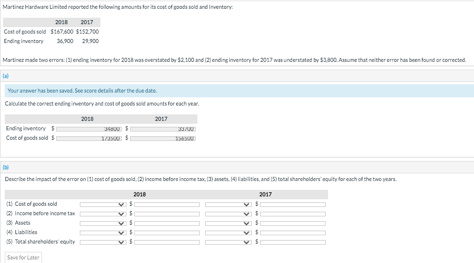This screenshot has width=474, height=263.
Task: Open 2017 Cost of goods sold impact dropdown
Action: click(x=228, y=205)
